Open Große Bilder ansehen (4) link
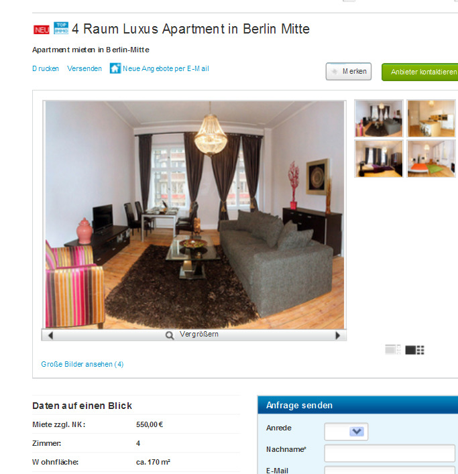The image size is (458, 474). pos(82,364)
